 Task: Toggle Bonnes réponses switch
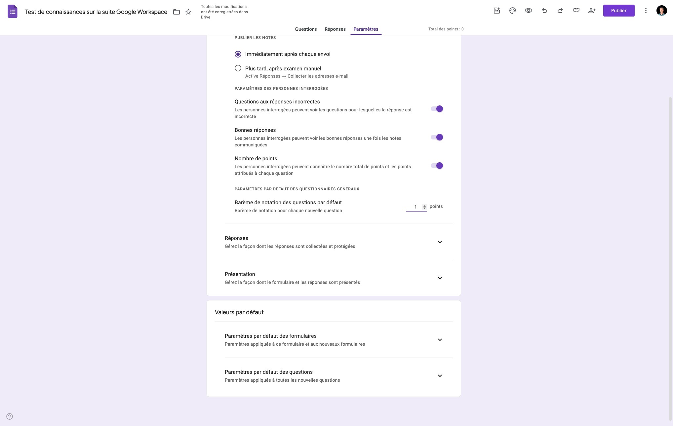pyautogui.click(x=437, y=137)
